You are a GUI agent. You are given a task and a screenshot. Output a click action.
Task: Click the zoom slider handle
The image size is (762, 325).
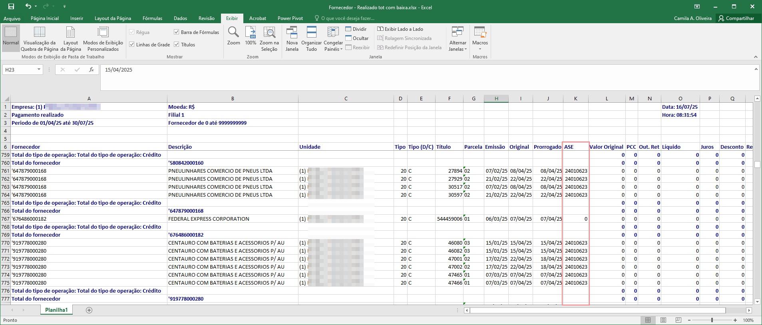[x=712, y=320]
